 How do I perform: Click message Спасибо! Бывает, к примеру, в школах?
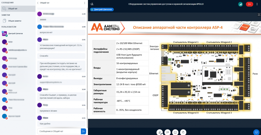point(61,96)
